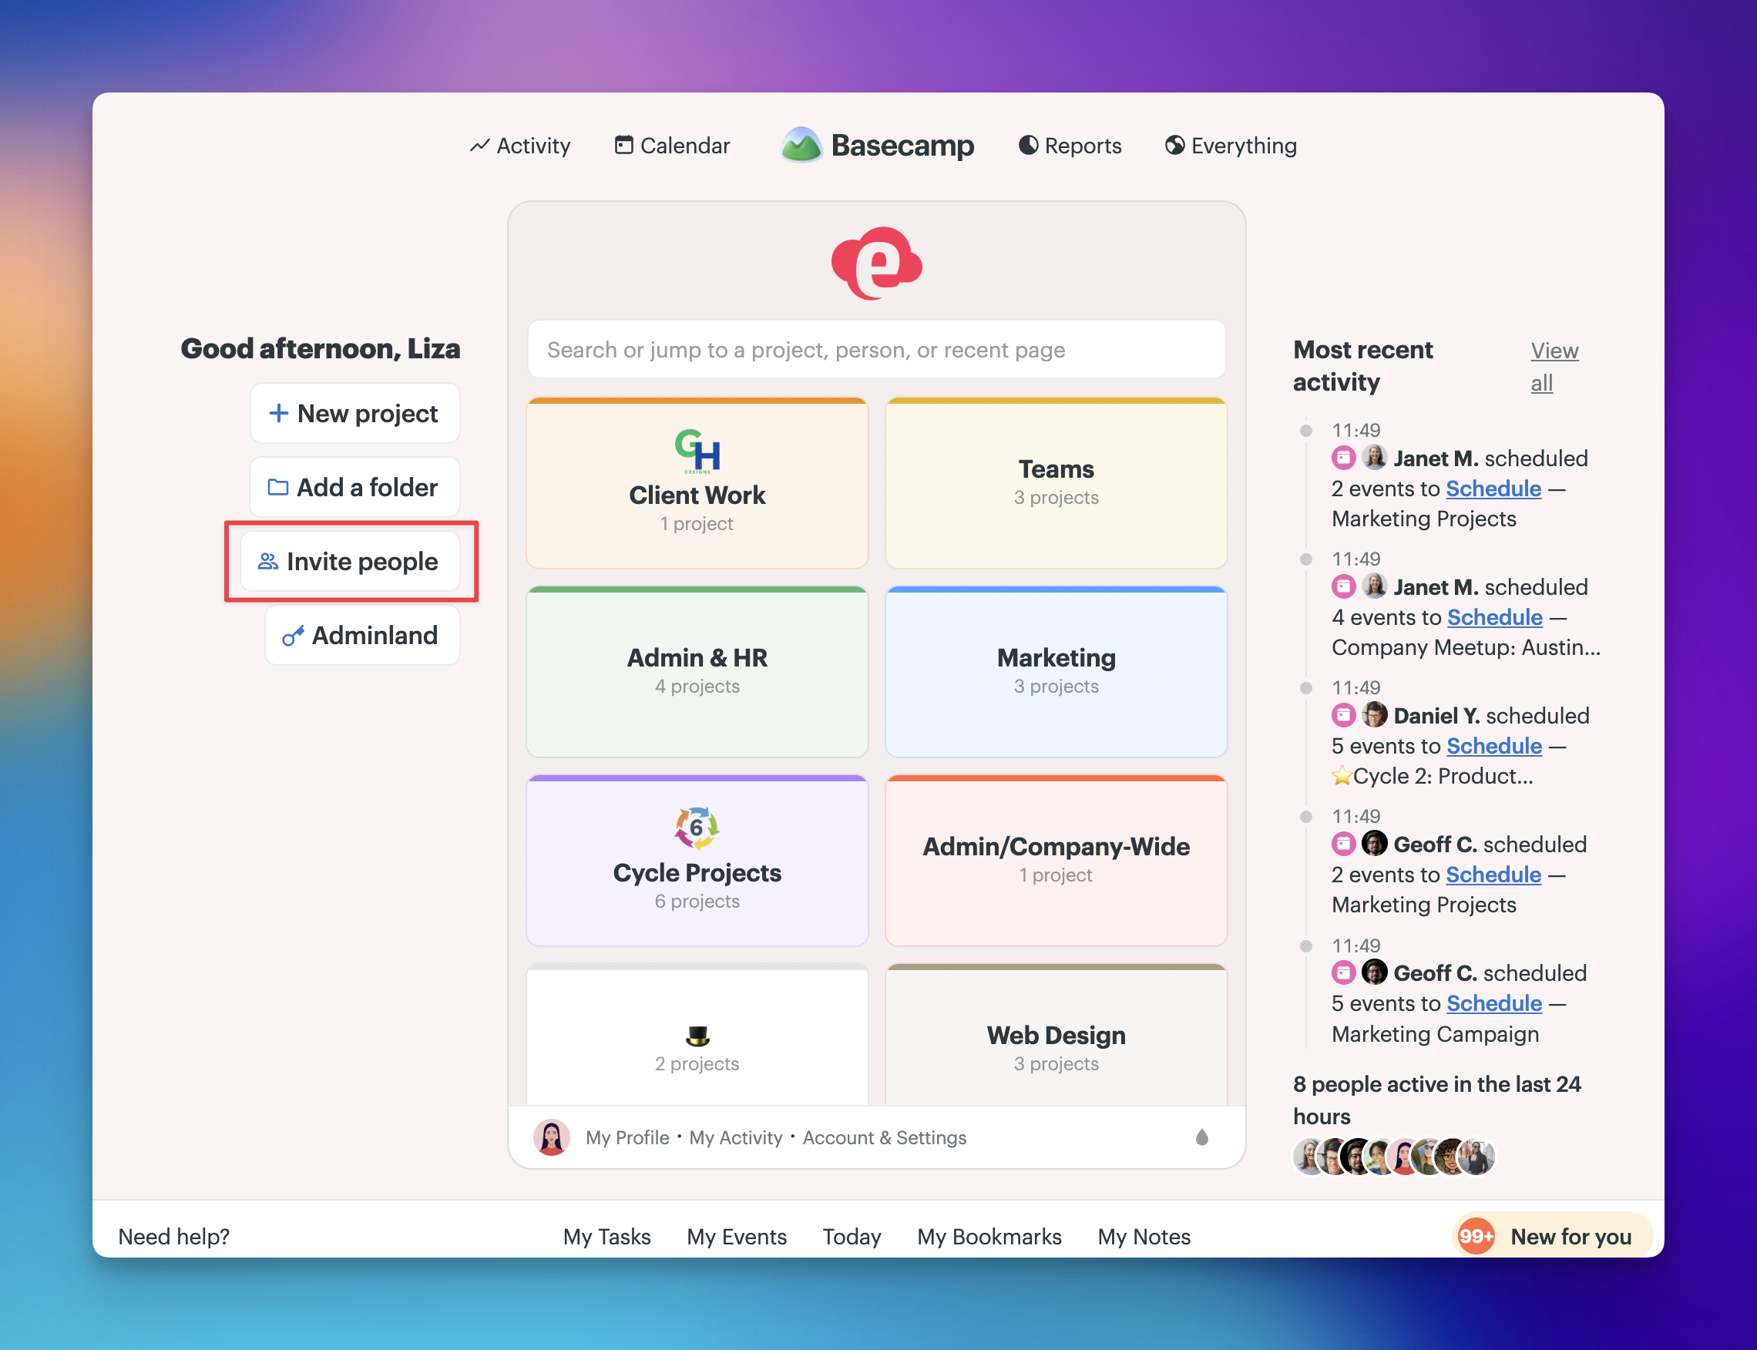
Task: Go to Reports
Action: pyautogui.click(x=1070, y=146)
